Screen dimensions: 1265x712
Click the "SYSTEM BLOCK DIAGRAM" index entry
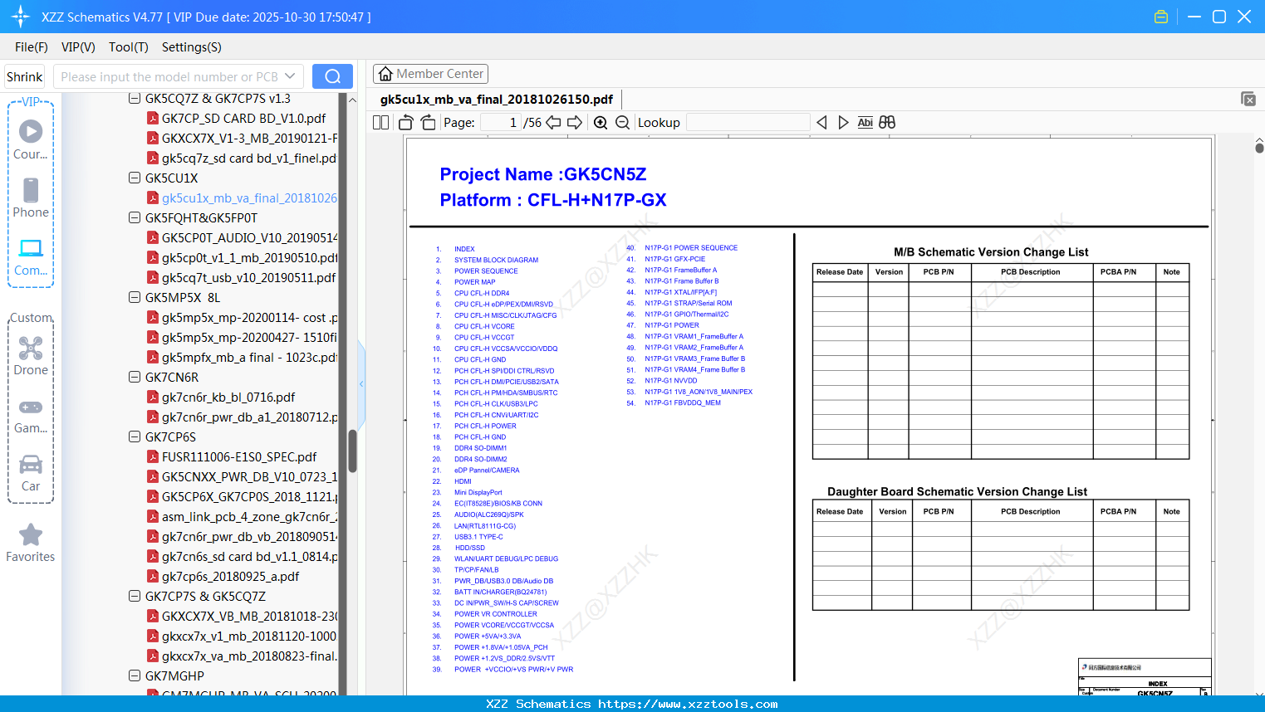coord(496,260)
